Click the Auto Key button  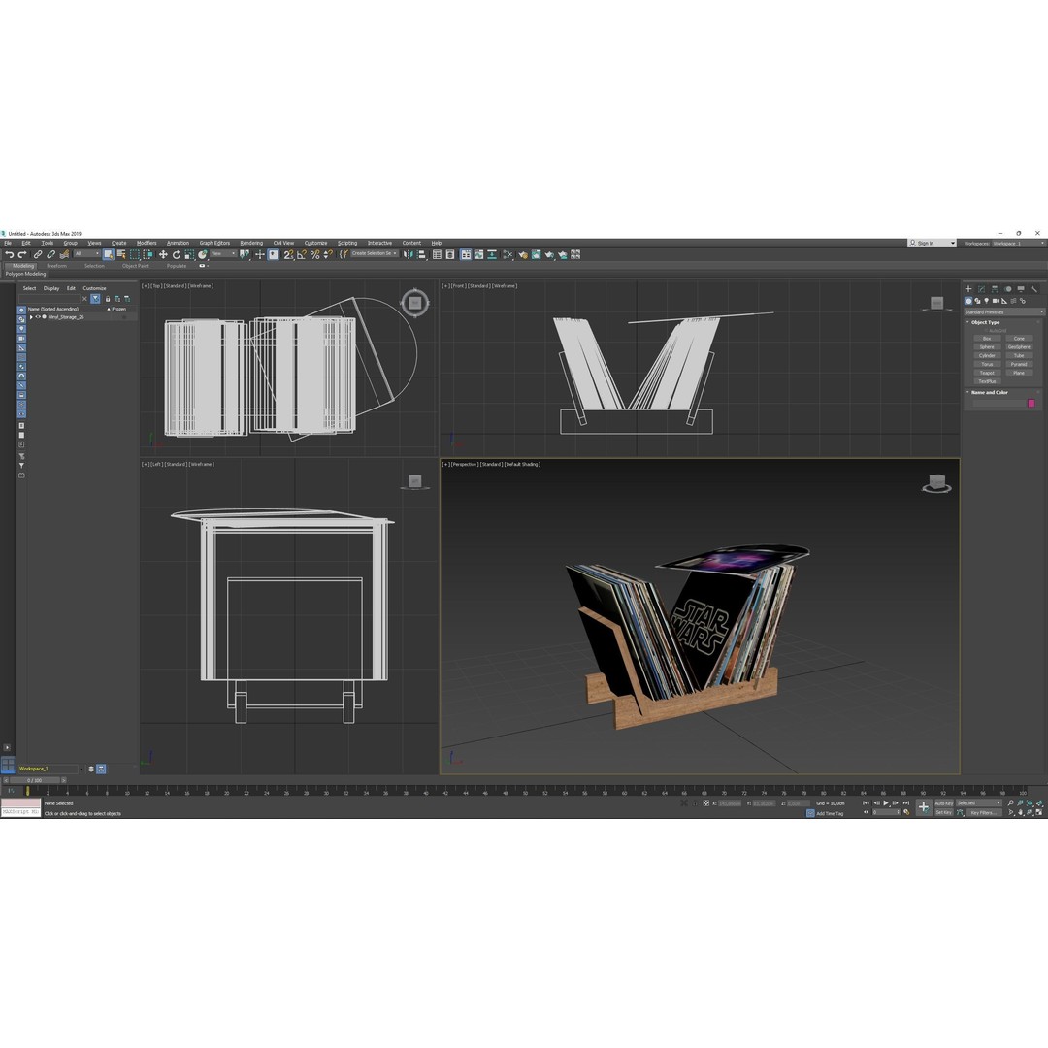944,803
